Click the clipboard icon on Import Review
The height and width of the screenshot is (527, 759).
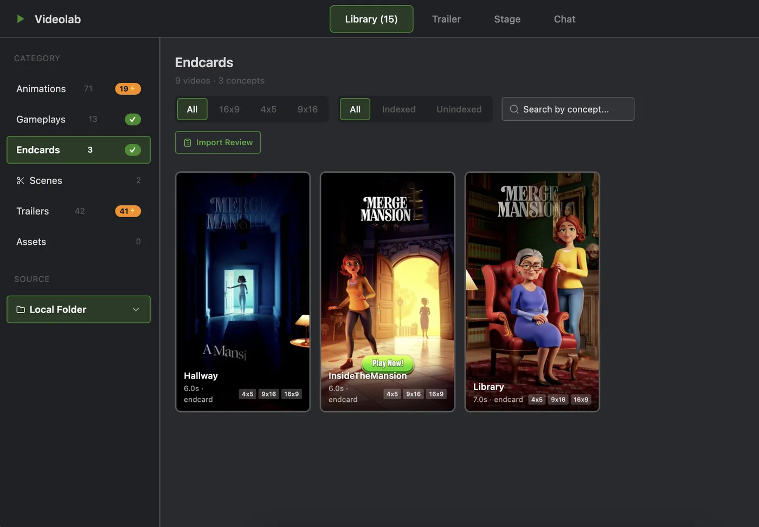(x=188, y=142)
